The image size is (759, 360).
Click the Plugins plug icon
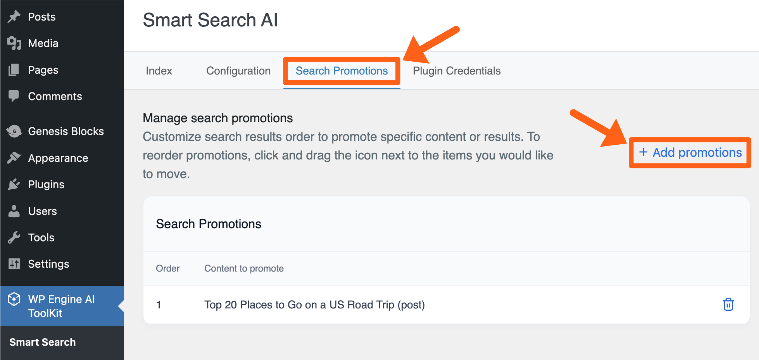click(14, 184)
